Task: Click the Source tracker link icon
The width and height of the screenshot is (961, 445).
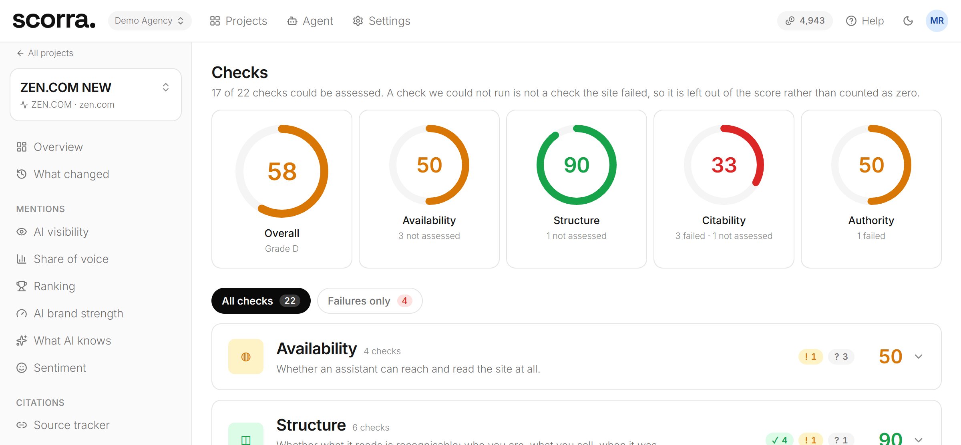Action: (x=22, y=425)
